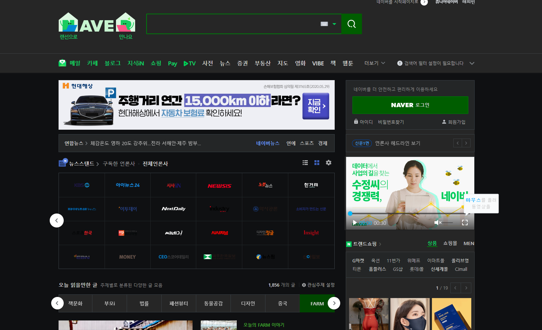Viewport: 542px width, 330px height.
Task: Open the TV play icon link
Action: click(190, 63)
